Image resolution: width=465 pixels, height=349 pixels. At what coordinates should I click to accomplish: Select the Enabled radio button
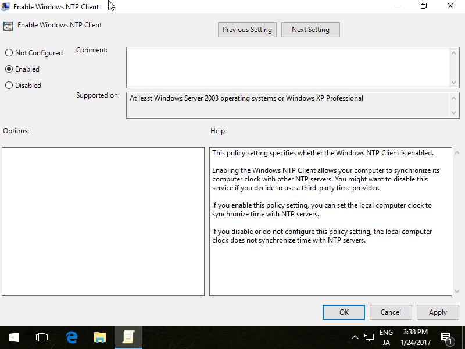(9, 69)
